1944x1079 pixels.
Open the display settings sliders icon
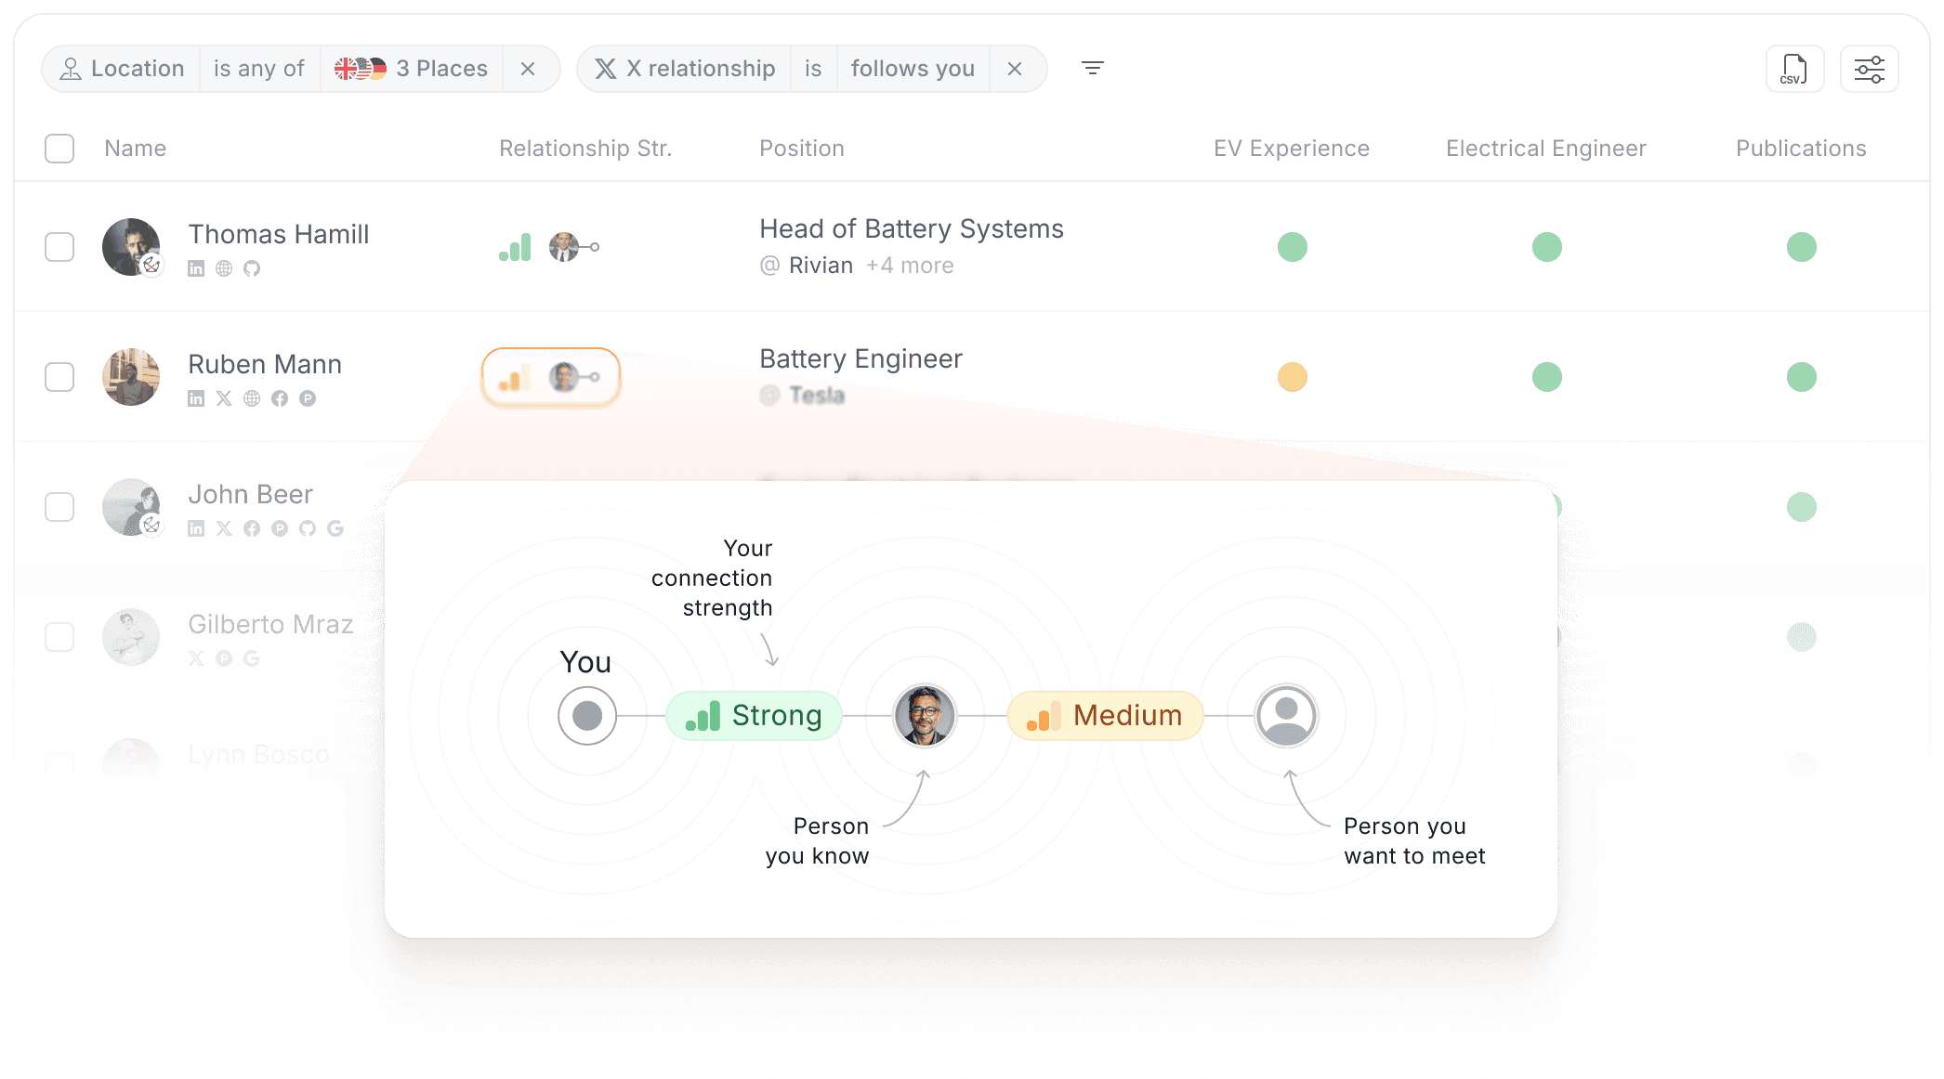pyautogui.click(x=1869, y=69)
